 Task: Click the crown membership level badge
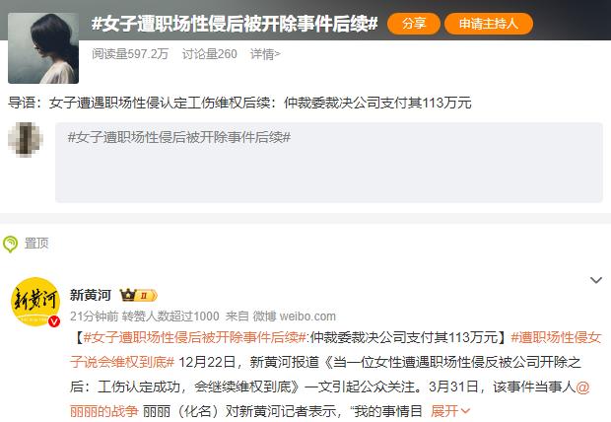[138, 295]
